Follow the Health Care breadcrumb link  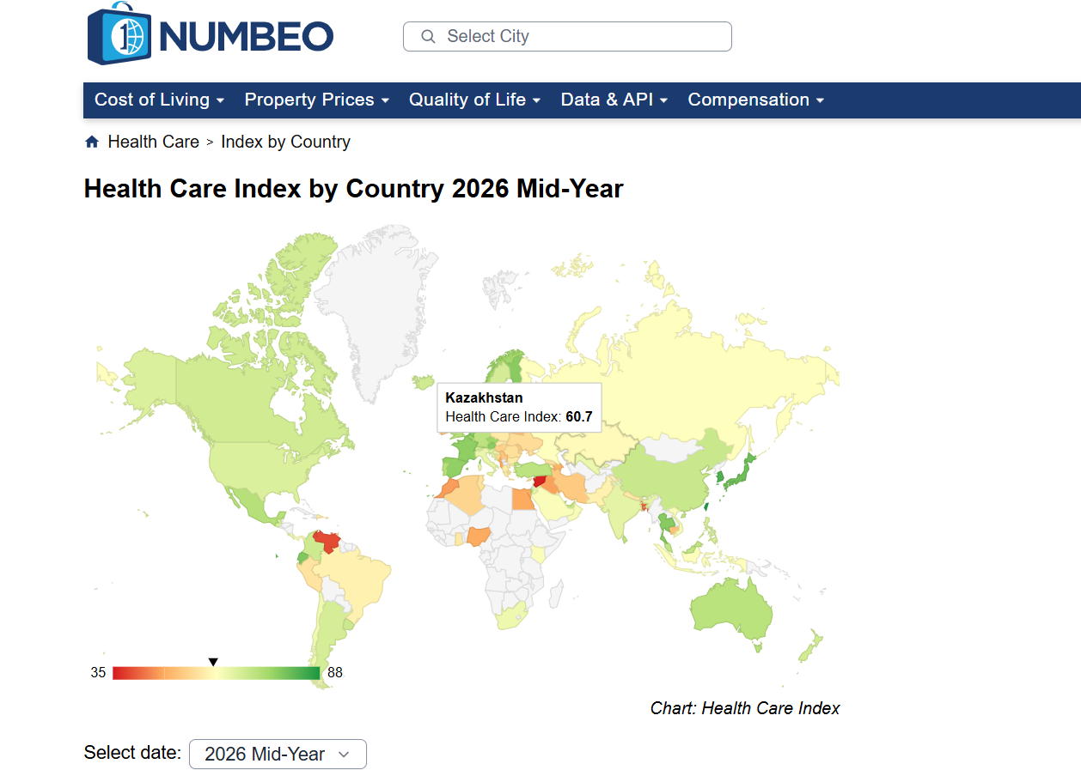click(153, 142)
